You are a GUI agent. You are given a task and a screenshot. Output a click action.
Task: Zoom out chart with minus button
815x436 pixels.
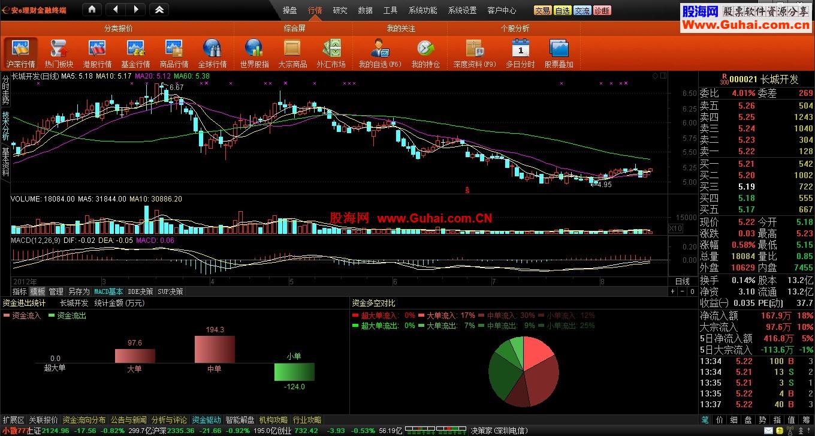coord(682,291)
